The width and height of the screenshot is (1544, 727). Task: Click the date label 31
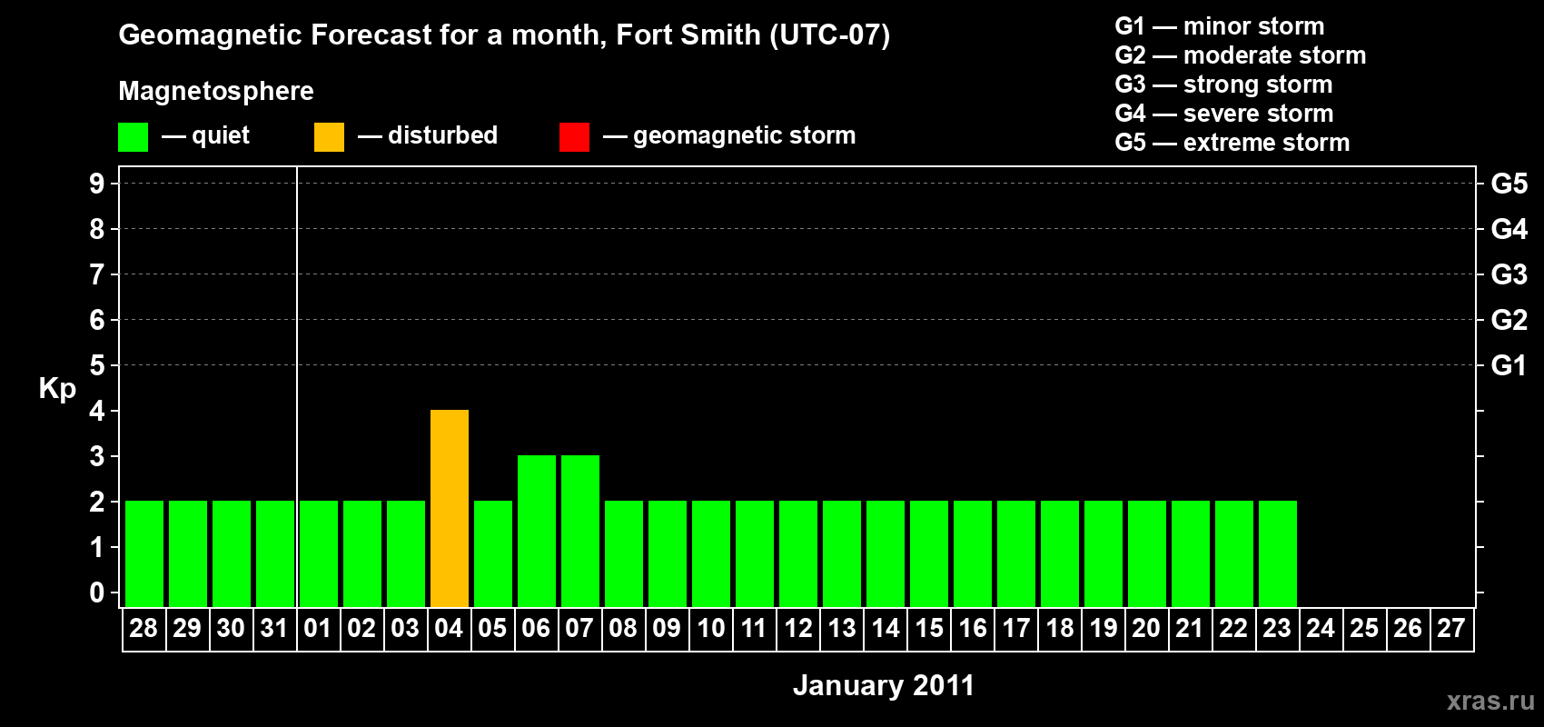[274, 628]
